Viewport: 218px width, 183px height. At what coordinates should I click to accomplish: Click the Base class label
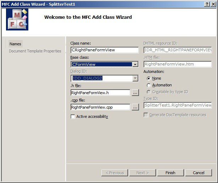(x=79, y=57)
